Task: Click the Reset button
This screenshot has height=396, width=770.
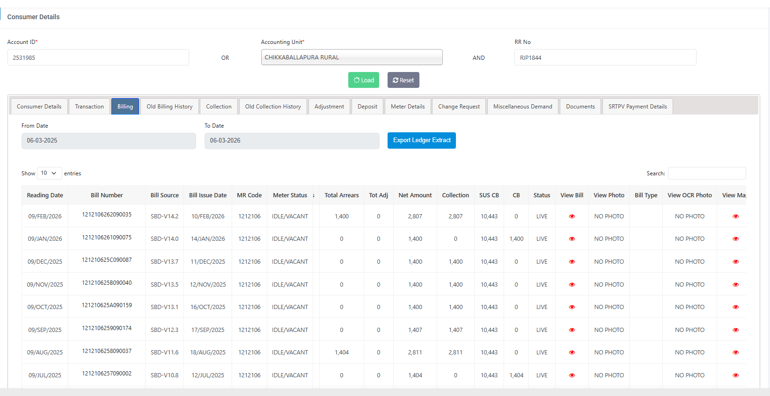Action: click(403, 80)
